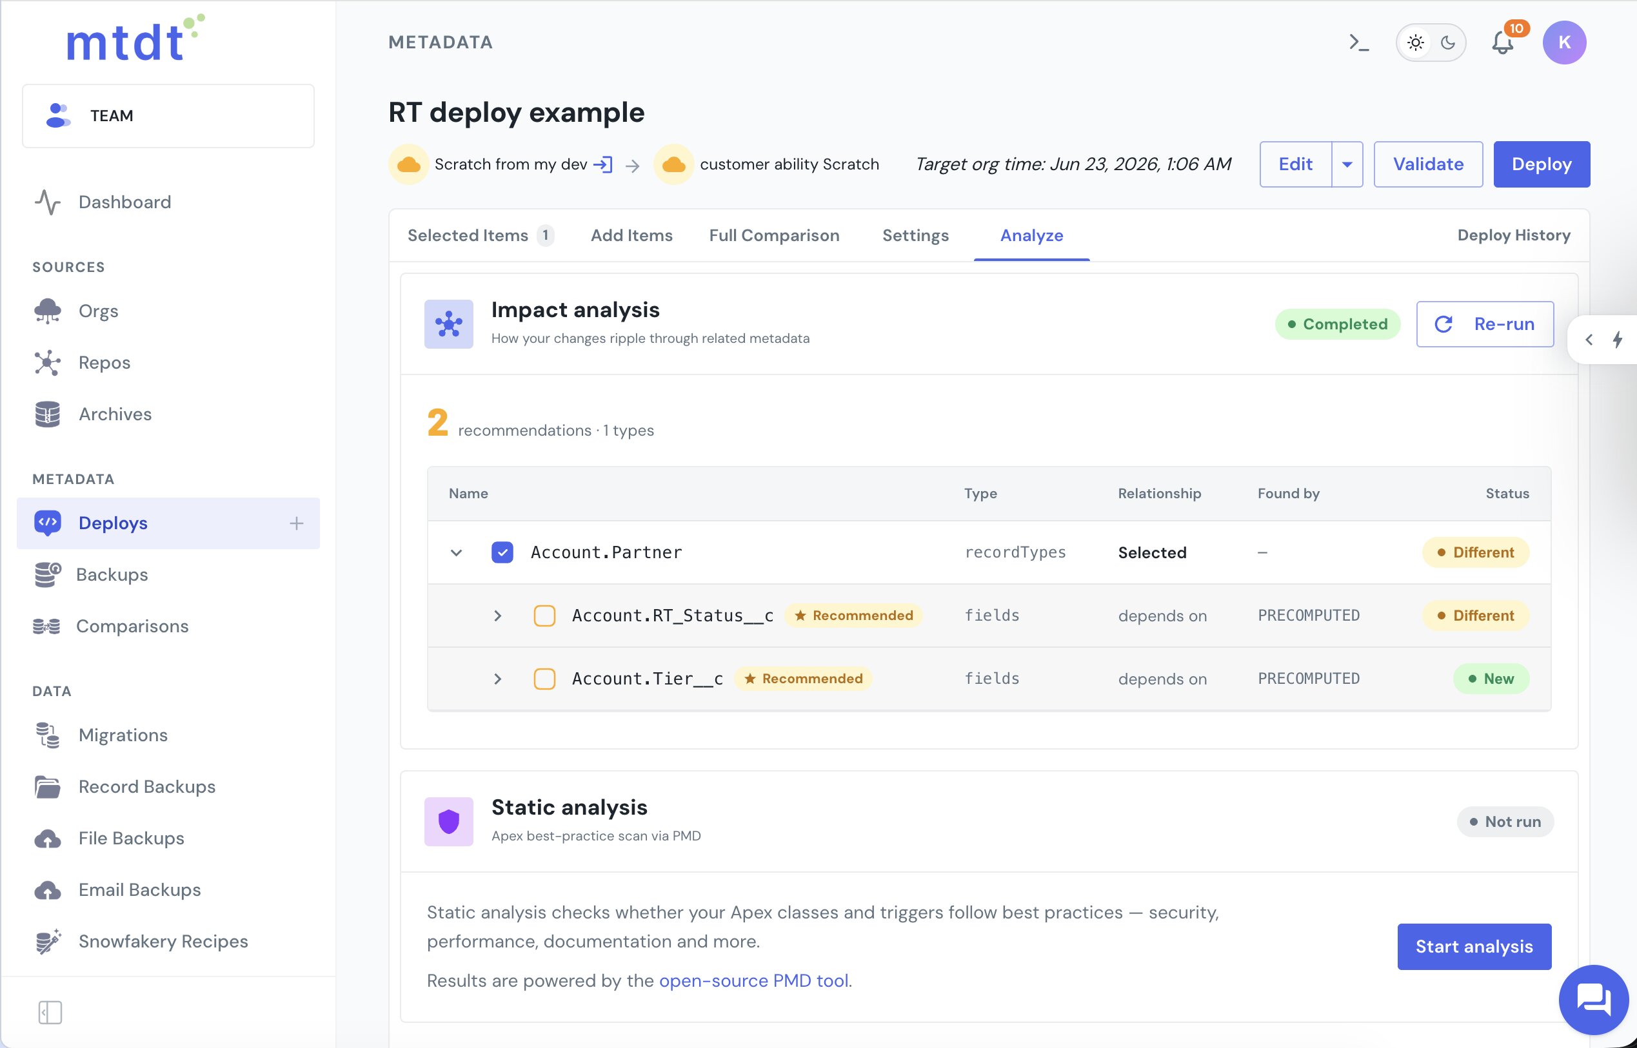Click the Record Backups folder icon
This screenshot has width=1637, height=1048.
coord(47,787)
